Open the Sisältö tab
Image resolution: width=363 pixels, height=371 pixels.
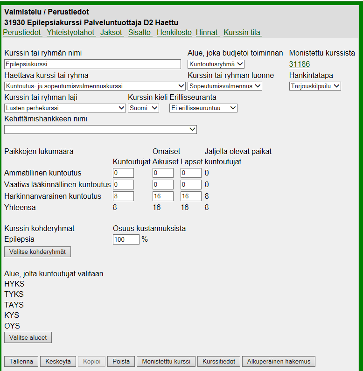click(140, 32)
